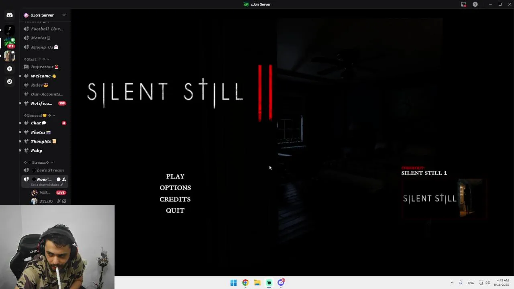
Task: Open the teal streaming app taskbar icon
Action: click(x=269, y=283)
